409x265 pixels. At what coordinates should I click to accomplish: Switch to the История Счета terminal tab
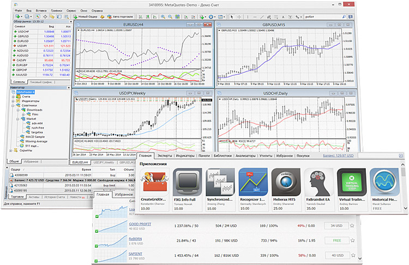pos(54,197)
